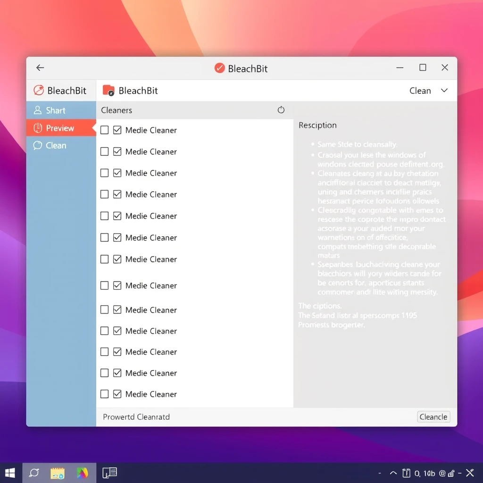Click 'The ciptions.' line in description
The width and height of the screenshot is (483, 483).
pos(320,306)
